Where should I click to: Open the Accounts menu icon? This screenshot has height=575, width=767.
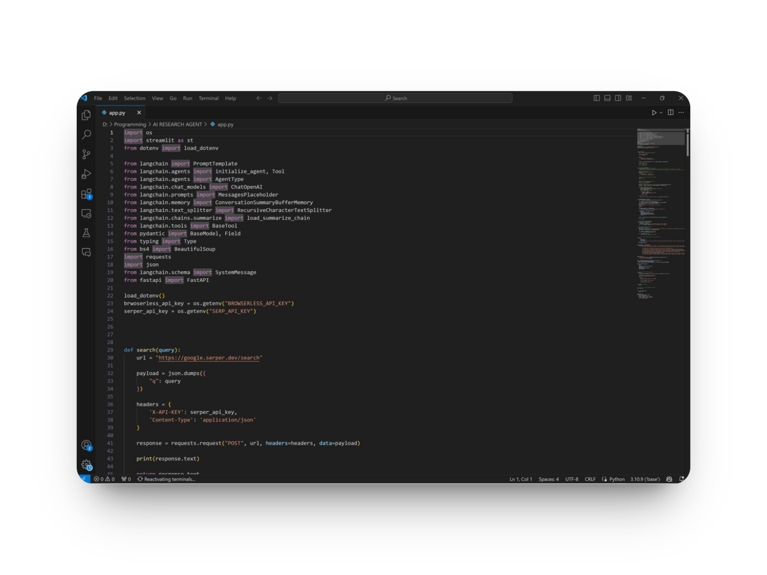[x=86, y=445]
